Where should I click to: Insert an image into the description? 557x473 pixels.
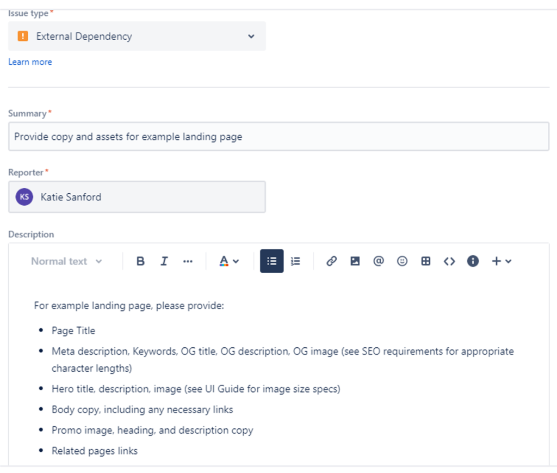[355, 261]
